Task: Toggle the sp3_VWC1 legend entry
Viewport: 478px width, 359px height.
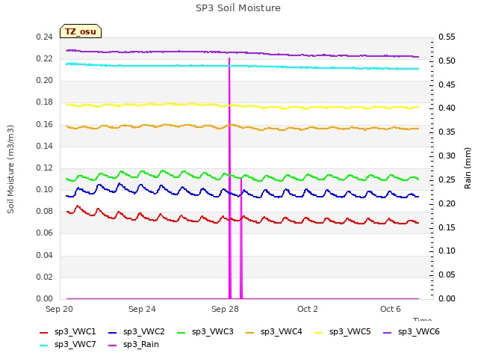Action: click(68, 332)
